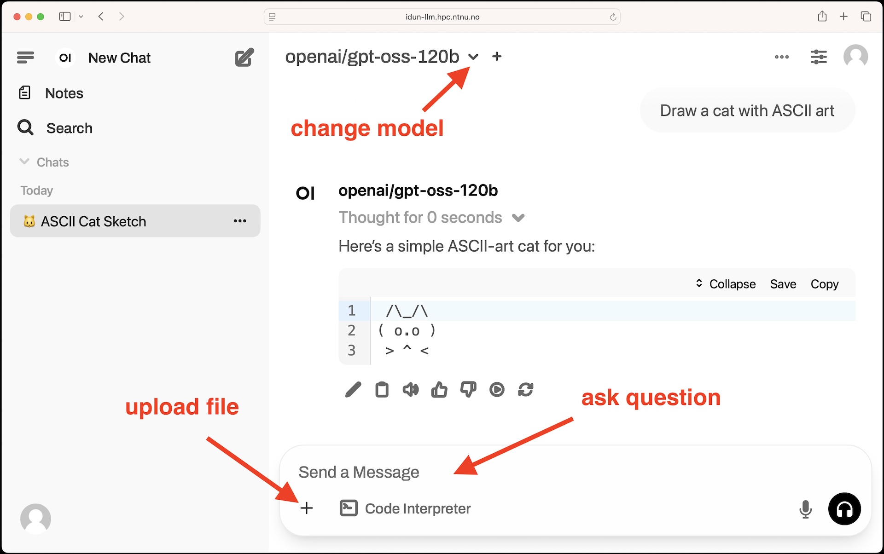Open model selector dropdown for openai/gpt-oss-120b
The image size is (884, 554).
coord(473,57)
